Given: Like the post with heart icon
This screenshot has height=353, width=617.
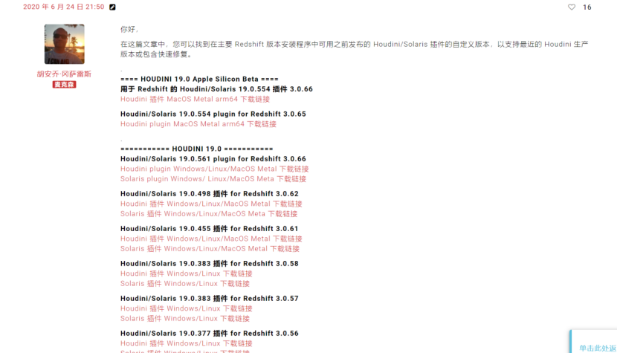Looking at the screenshot, I should click(x=572, y=7).
